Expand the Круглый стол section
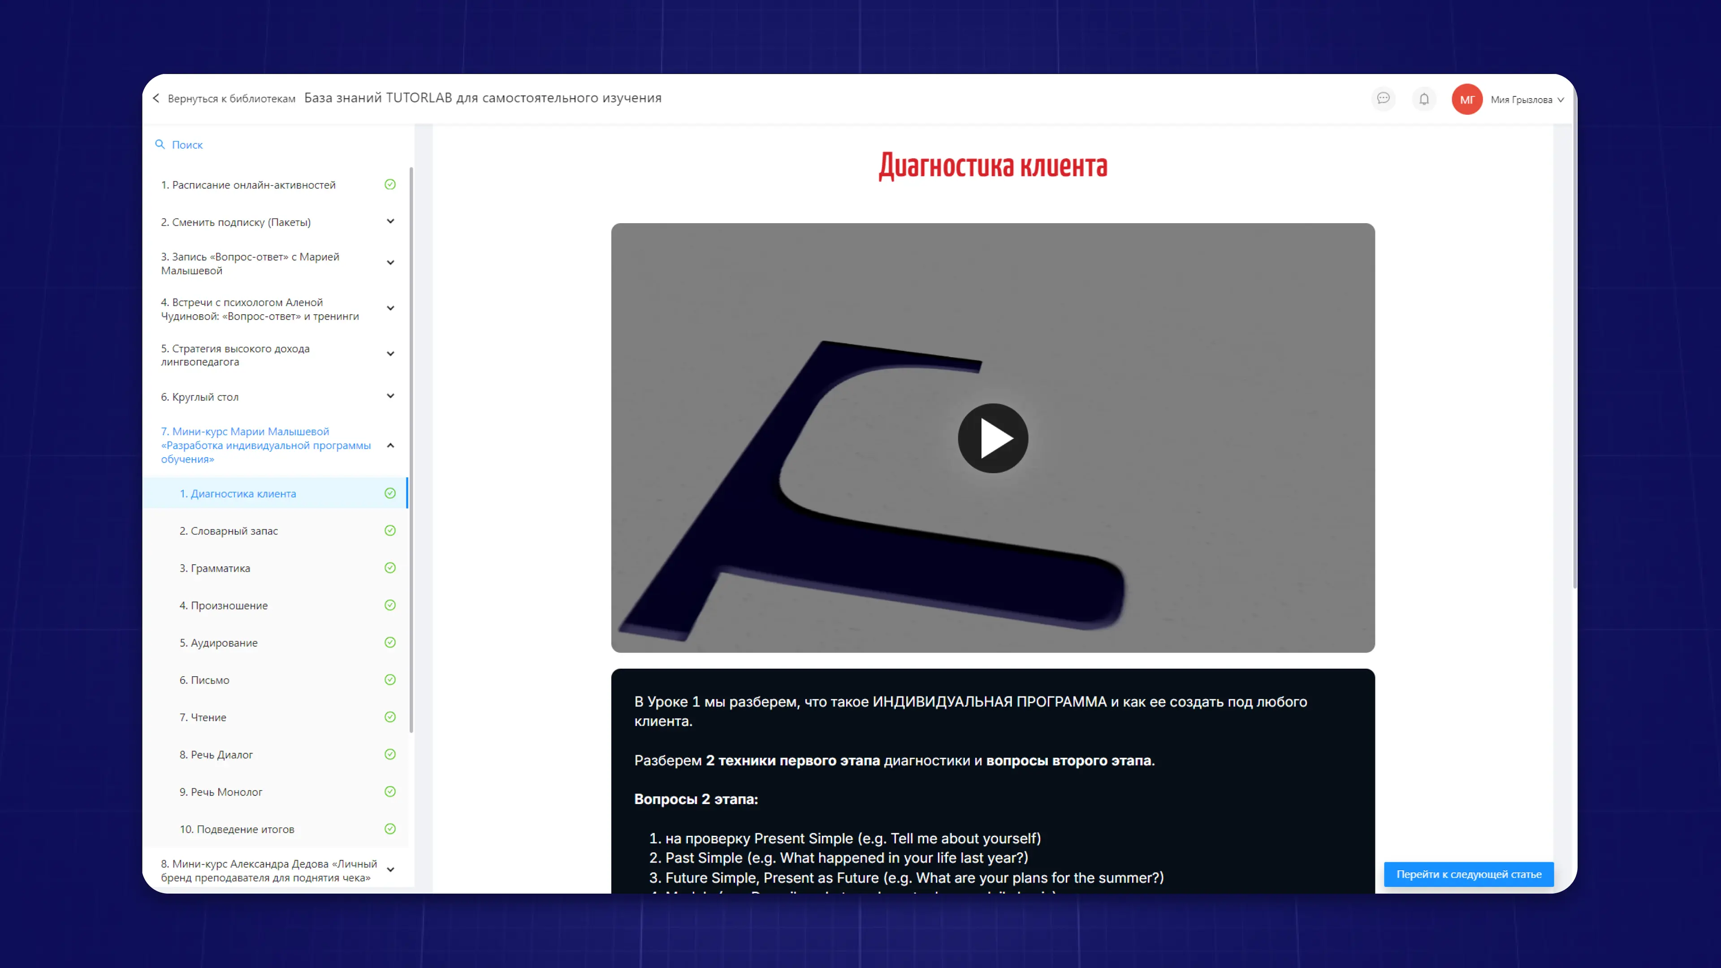1721x968 pixels. [x=390, y=396]
